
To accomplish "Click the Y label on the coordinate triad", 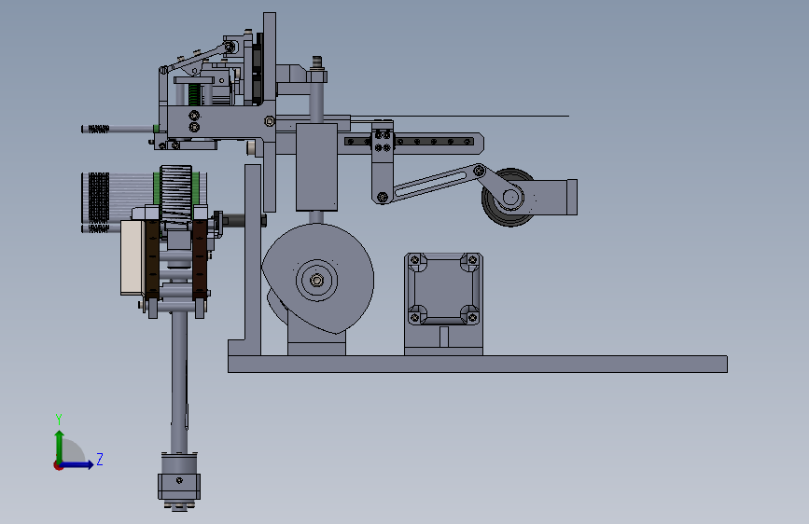I will (59, 420).
